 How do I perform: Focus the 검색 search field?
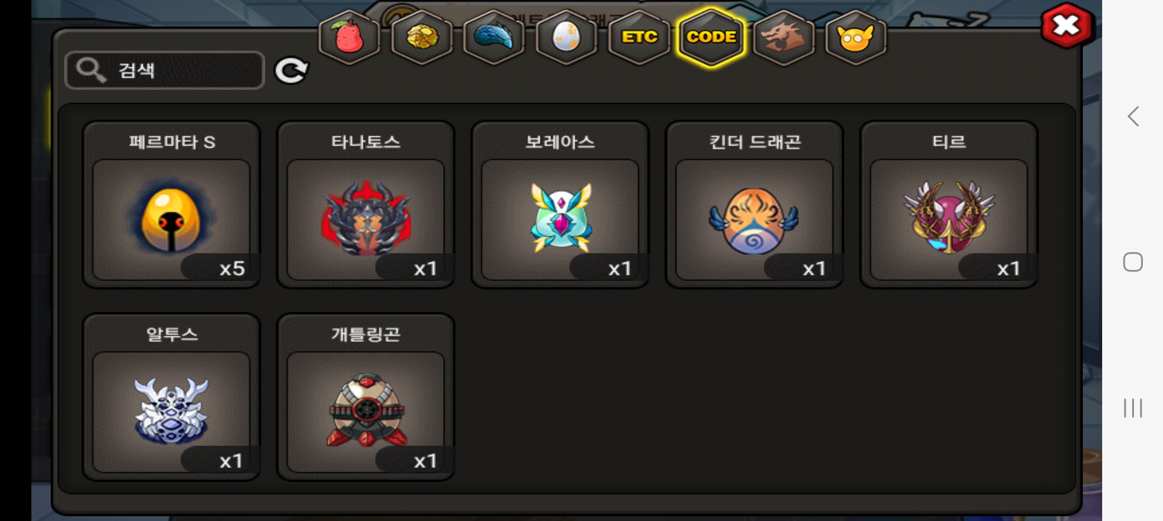tap(165, 70)
